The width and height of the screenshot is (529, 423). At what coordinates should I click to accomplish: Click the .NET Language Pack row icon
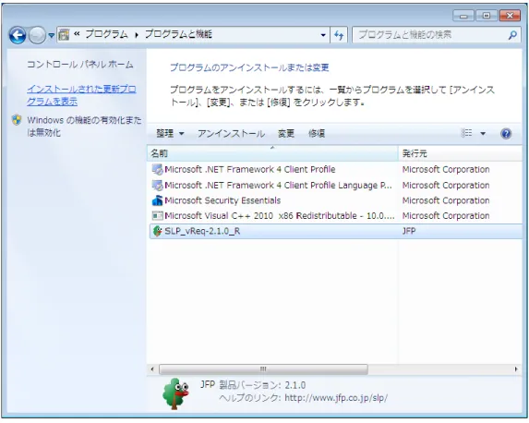[x=157, y=185]
